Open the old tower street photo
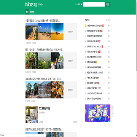This screenshot has width=137, height=137. pyautogui.click(x=32, y=90)
